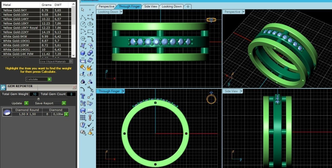The image size is (332, 168).
Task: Click the metal list vertical scrollbar
Action: (x=73, y=30)
